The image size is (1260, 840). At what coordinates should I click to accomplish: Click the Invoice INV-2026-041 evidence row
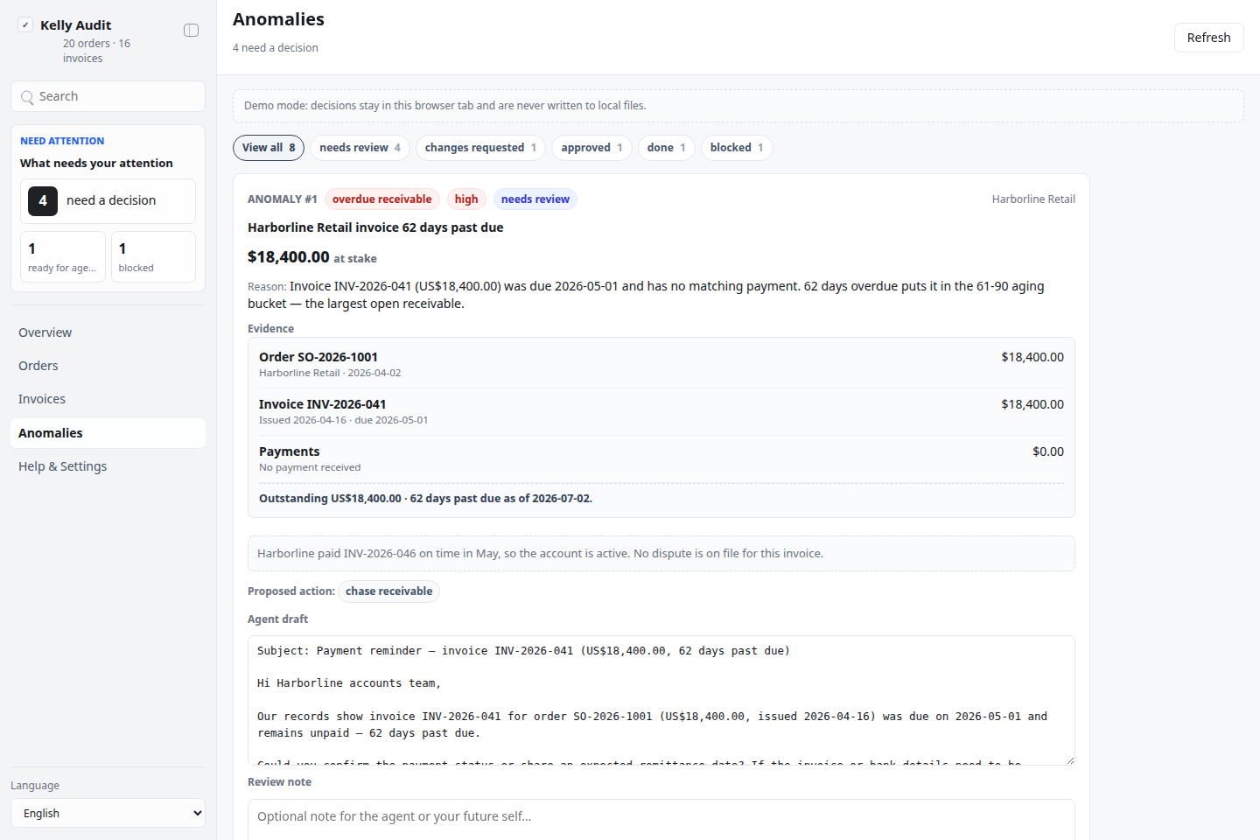pos(661,411)
